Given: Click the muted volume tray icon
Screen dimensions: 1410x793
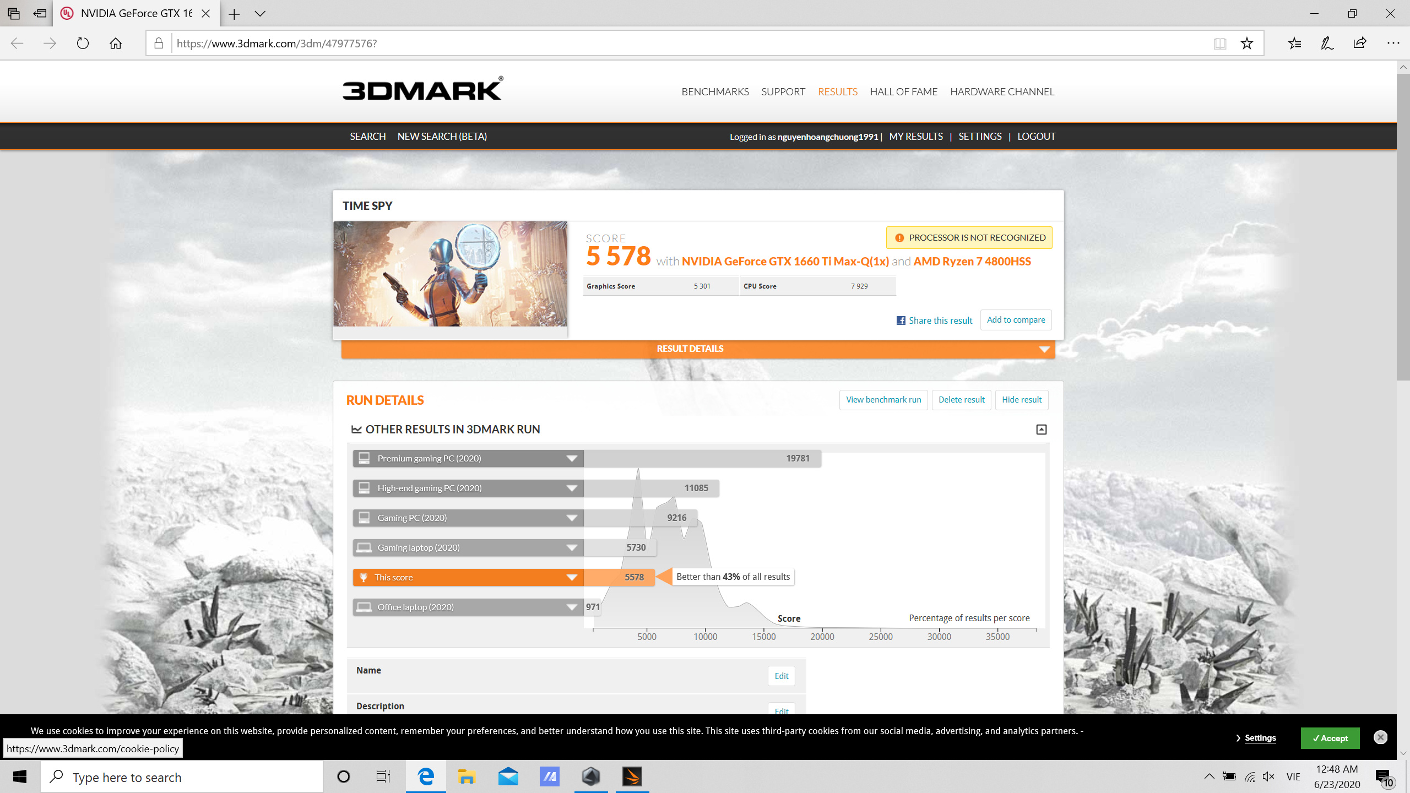Looking at the screenshot, I should (x=1269, y=777).
